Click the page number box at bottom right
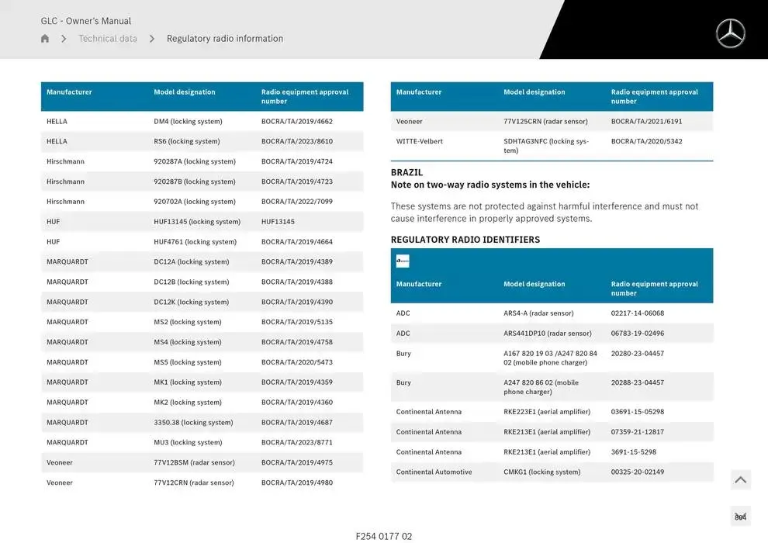Viewport: 768px width, 543px height. (740, 517)
